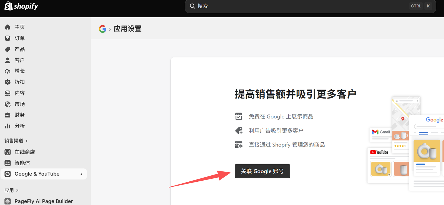The width and height of the screenshot is (444, 205).
Task: Expand the 应用 section chevron
Action: [x=17, y=190]
